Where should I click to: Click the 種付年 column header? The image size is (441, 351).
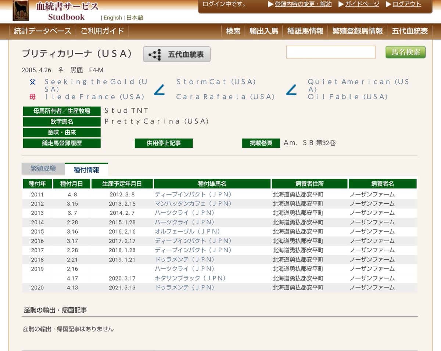coord(37,184)
